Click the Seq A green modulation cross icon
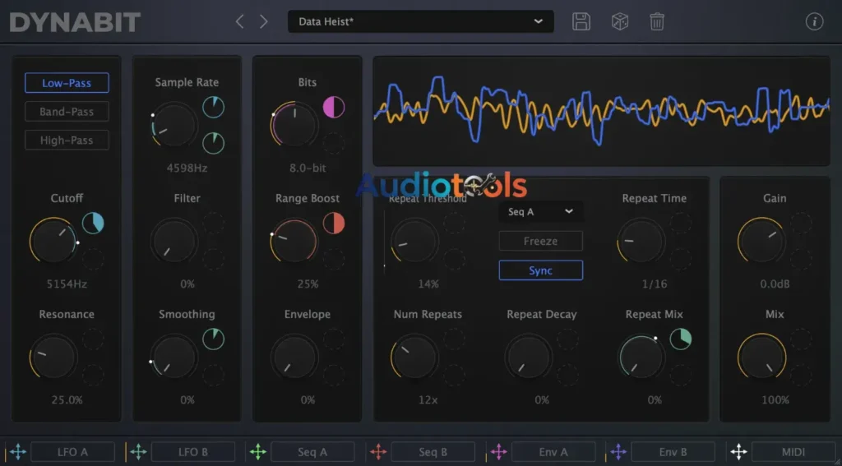The height and width of the screenshot is (466, 842). coord(258,451)
